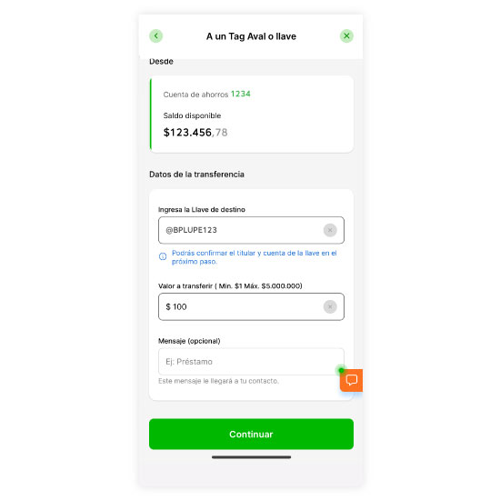This screenshot has height=500, width=500.
Task: Close the Tag Aval o llave screen
Action: tap(346, 36)
